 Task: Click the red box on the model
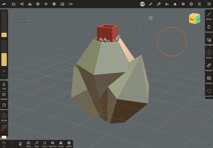[107, 33]
